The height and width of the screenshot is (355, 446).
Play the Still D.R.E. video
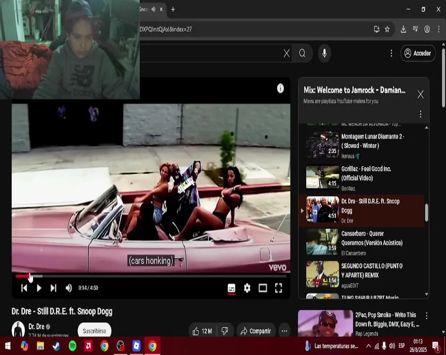click(39, 288)
